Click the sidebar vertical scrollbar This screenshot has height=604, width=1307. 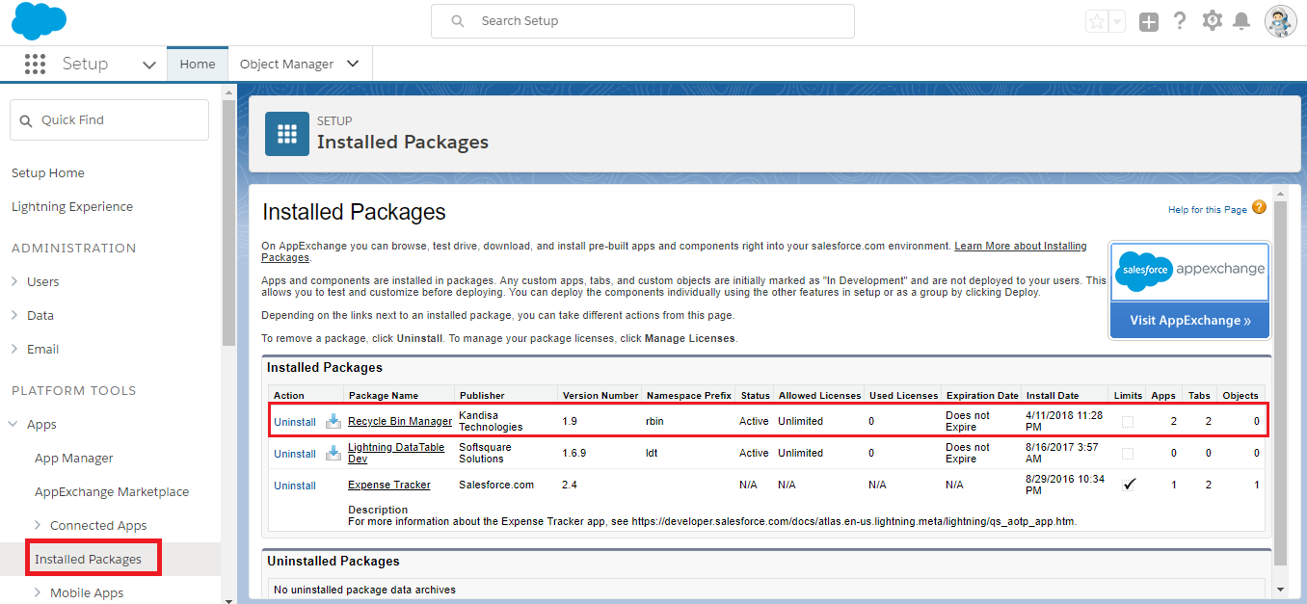tap(228, 222)
